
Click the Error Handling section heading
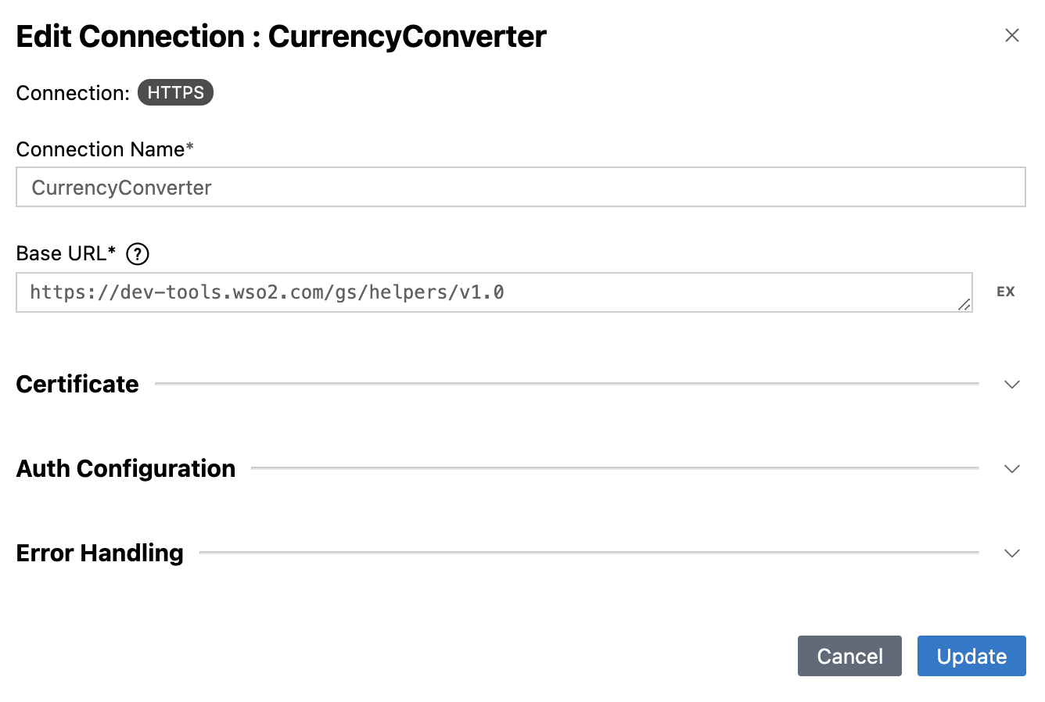(x=100, y=553)
